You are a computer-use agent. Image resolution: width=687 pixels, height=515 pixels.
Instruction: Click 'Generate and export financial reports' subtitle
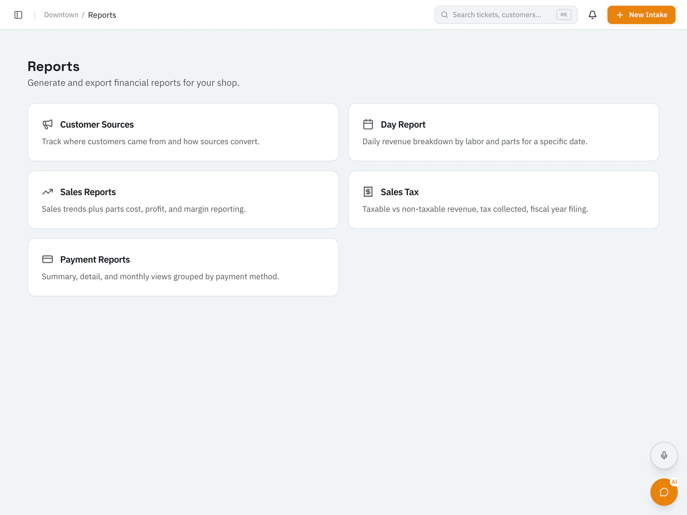click(133, 83)
